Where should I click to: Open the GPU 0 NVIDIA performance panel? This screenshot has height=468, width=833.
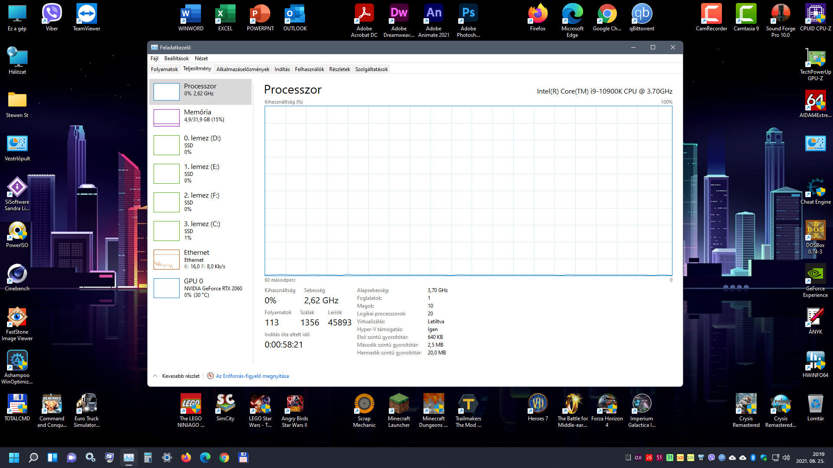(x=200, y=288)
